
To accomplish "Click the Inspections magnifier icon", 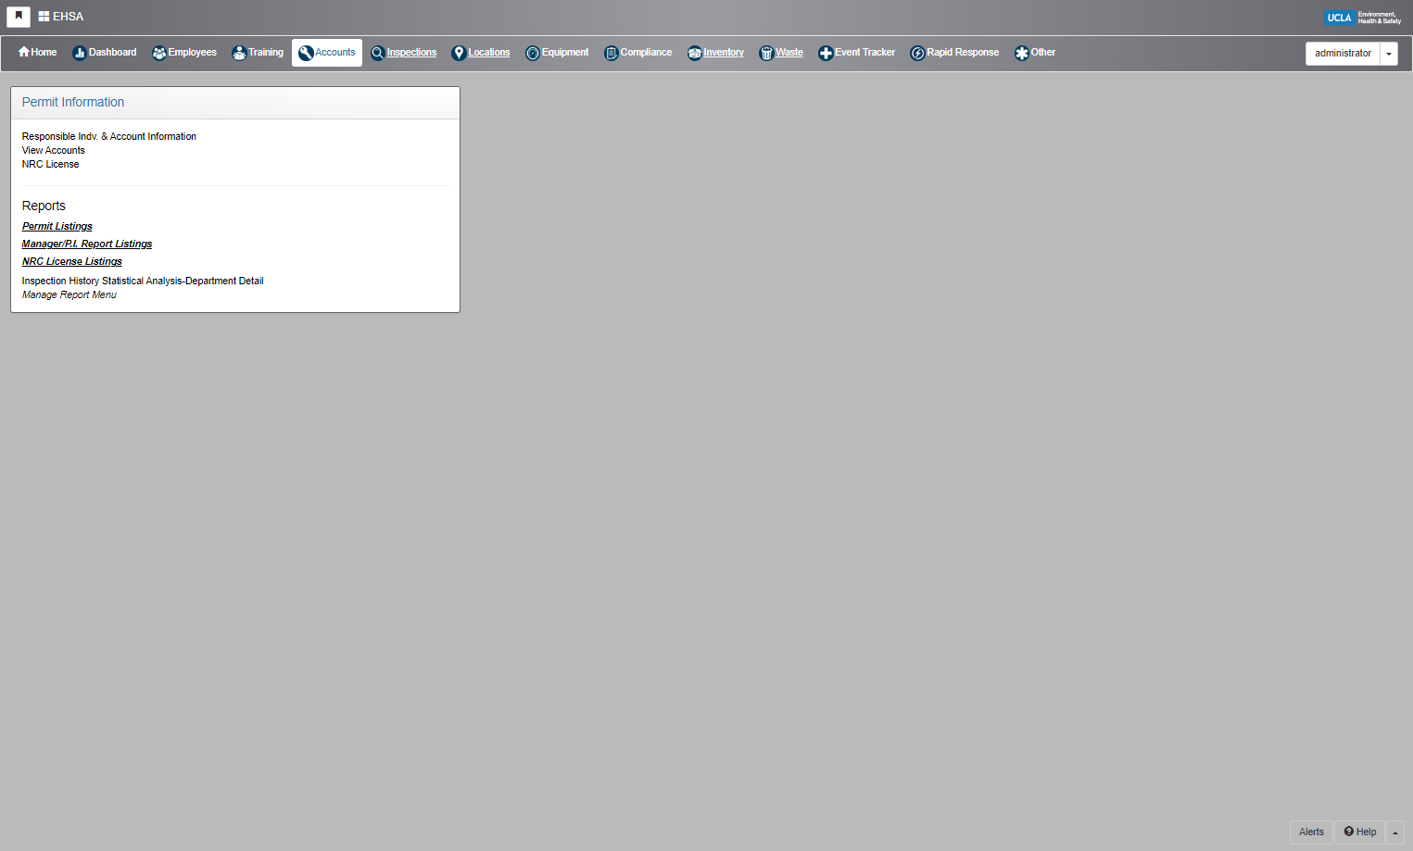I will click(378, 53).
